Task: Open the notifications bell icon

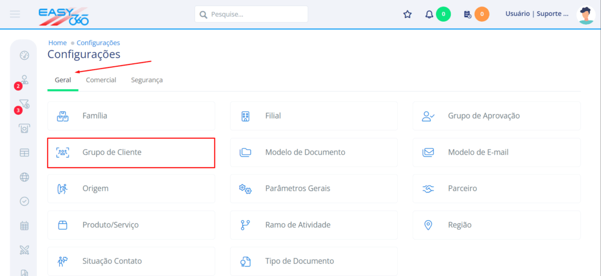Action: click(x=429, y=15)
